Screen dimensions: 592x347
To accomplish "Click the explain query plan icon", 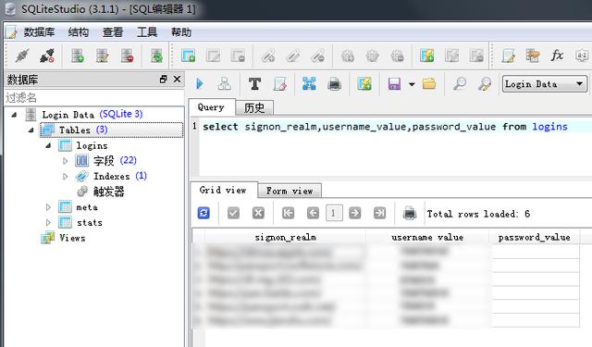I will (x=225, y=83).
